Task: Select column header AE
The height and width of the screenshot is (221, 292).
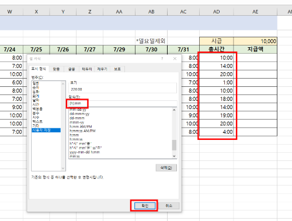Action: [255, 12]
